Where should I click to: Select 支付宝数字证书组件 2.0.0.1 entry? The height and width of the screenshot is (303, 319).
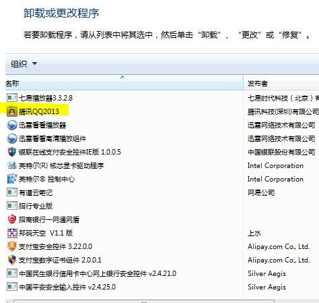[60, 260]
